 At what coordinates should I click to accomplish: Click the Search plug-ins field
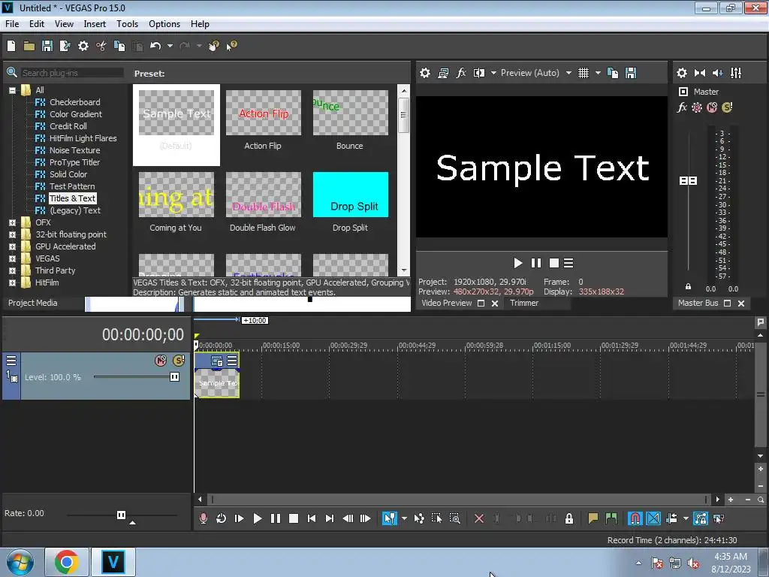tap(71, 73)
